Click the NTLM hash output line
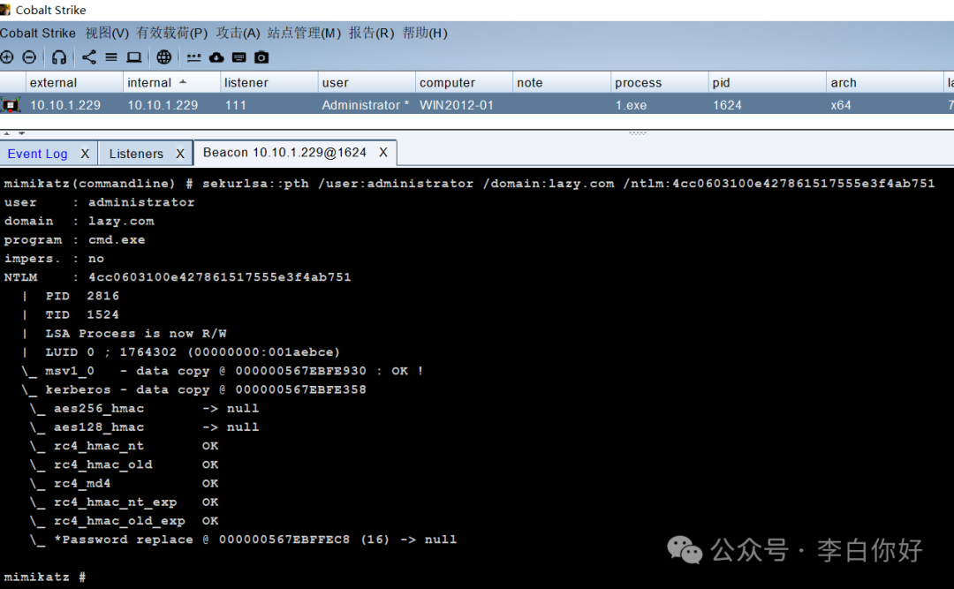This screenshot has width=954, height=589. [178, 277]
